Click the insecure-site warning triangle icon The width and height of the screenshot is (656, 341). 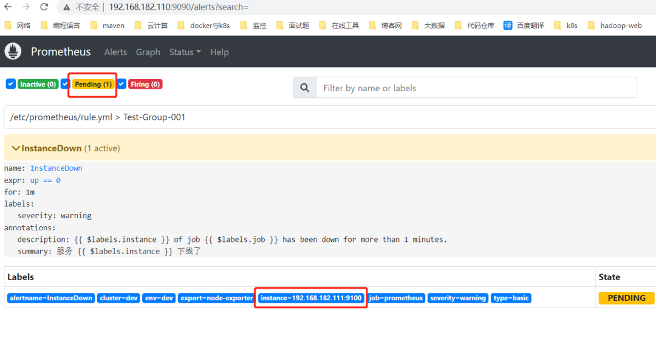pos(67,7)
